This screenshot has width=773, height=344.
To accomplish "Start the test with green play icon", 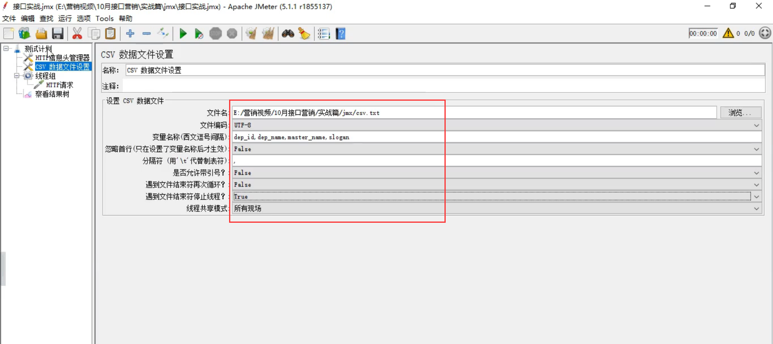I will 183,33.
